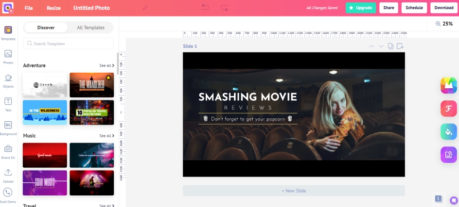
Task: Click the All Changes Saved status
Action: click(322, 8)
